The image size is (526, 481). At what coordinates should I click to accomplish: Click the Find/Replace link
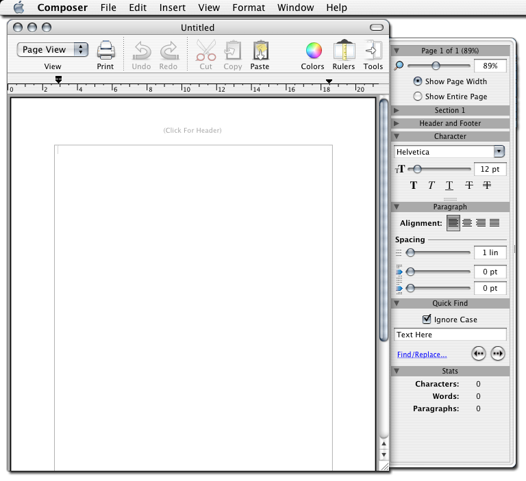click(422, 354)
